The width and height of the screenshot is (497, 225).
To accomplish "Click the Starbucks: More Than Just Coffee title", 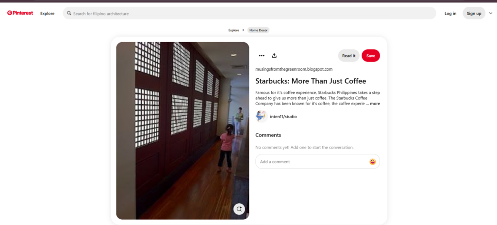I will (311, 81).
